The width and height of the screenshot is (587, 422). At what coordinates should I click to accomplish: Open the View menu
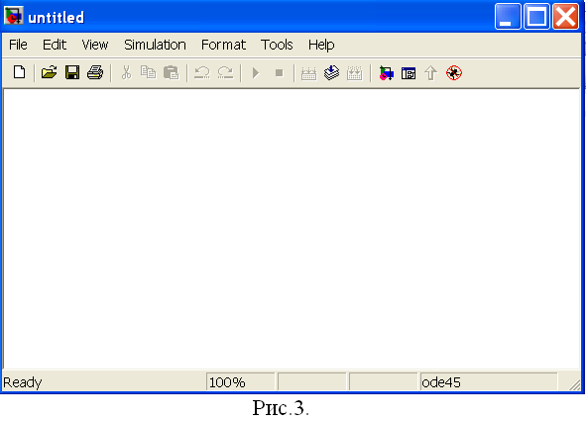coord(95,45)
